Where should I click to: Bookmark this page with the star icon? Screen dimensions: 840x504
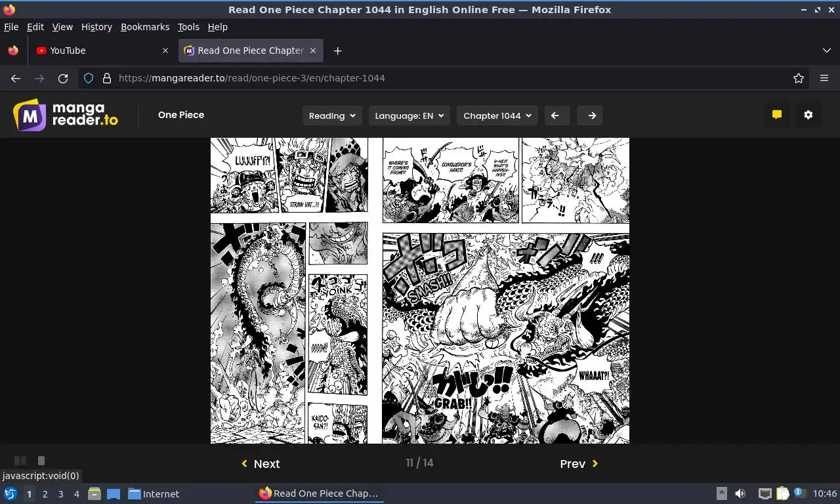(x=799, y=78)
